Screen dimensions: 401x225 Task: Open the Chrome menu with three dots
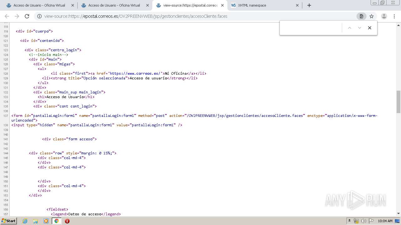tap(394, 16)
